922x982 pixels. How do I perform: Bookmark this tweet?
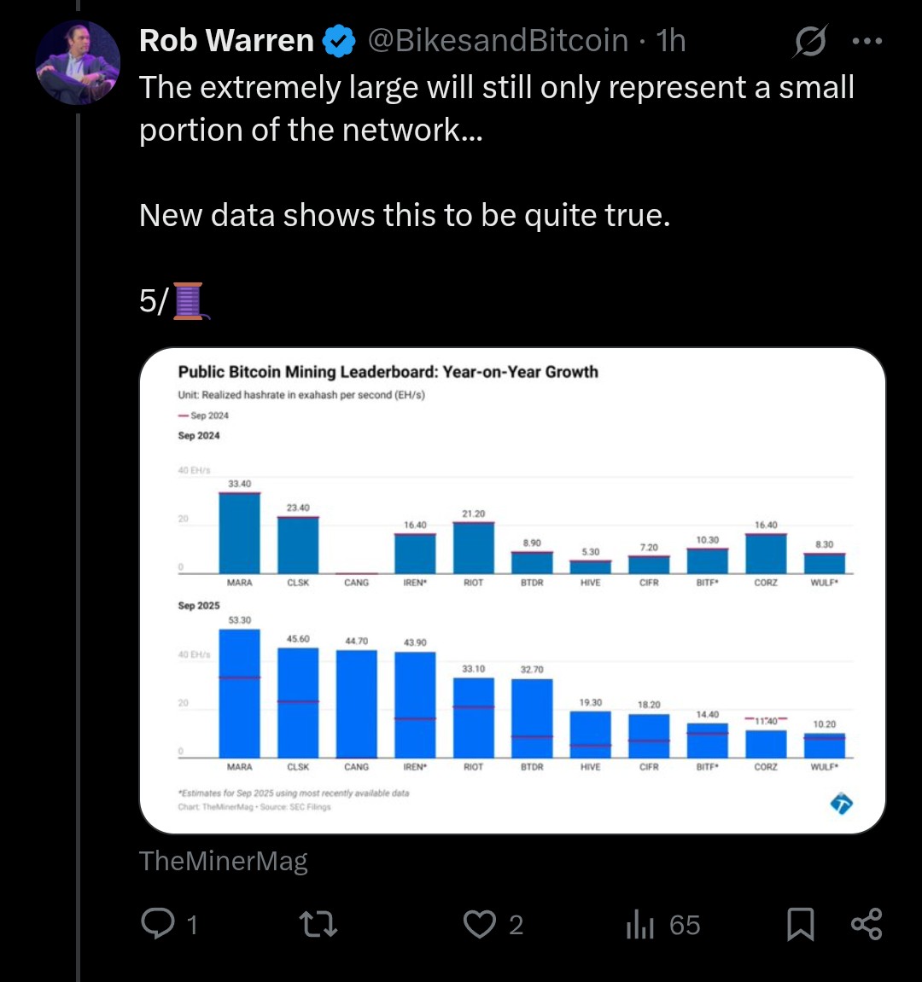[800, 924]
